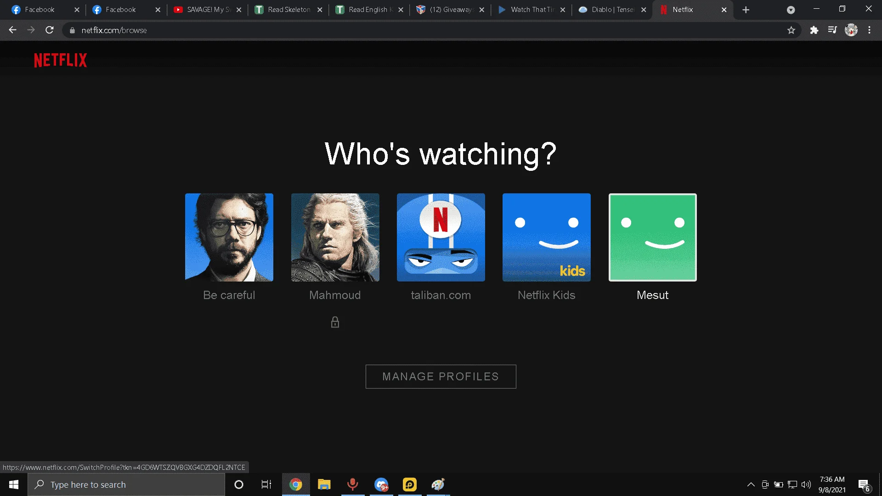Open the Chrome profile avatar

coord(851,30)
